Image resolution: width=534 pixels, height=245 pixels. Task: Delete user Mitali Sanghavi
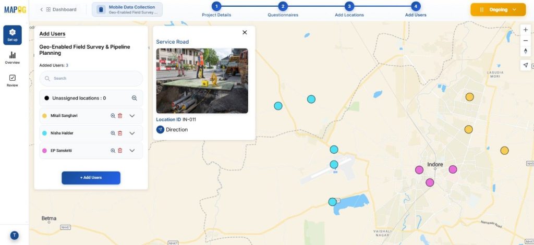pyautogui.click(x=120, y=116)
